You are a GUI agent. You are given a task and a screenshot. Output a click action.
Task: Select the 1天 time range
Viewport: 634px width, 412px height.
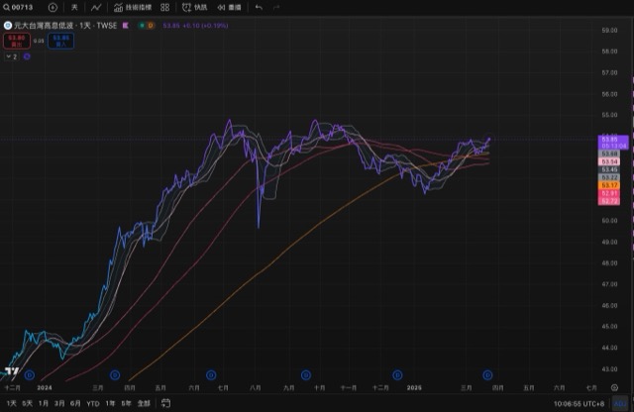click(11, 403)
